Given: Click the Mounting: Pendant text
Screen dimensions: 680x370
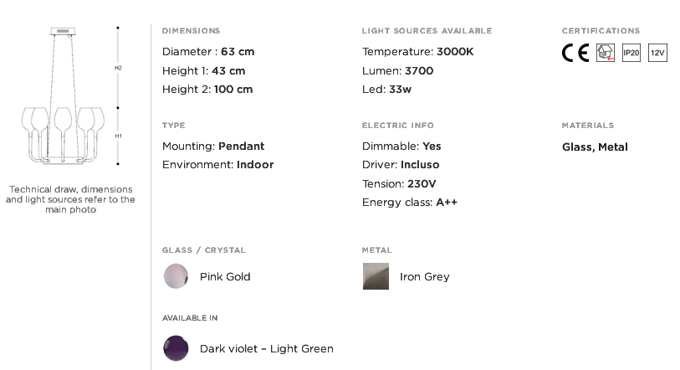Looking at the screenshot, I should 213,146.
